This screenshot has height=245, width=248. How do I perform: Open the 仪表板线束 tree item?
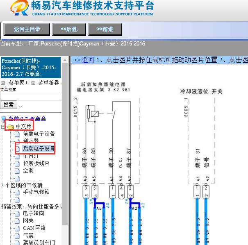[x=36, y=163]
